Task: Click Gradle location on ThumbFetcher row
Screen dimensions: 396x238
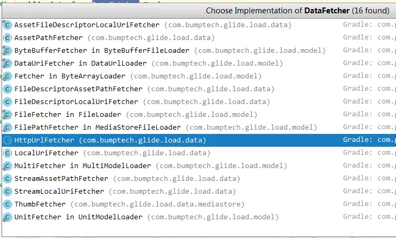Action: tap(369, 204)
